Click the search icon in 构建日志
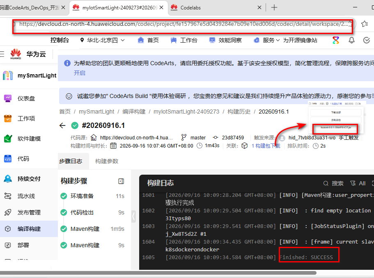This screenshot has width=374, height=278. 326,183
